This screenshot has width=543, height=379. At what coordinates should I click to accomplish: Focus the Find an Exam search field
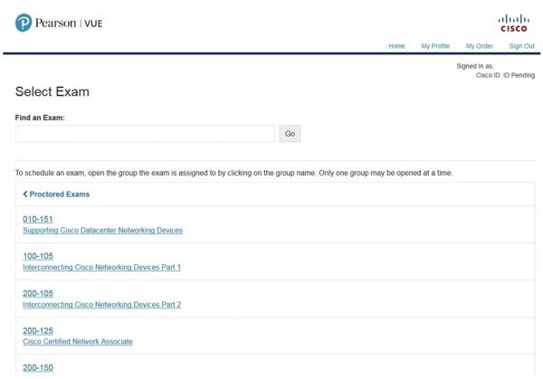pyautogui.click(x=145, y=134)
